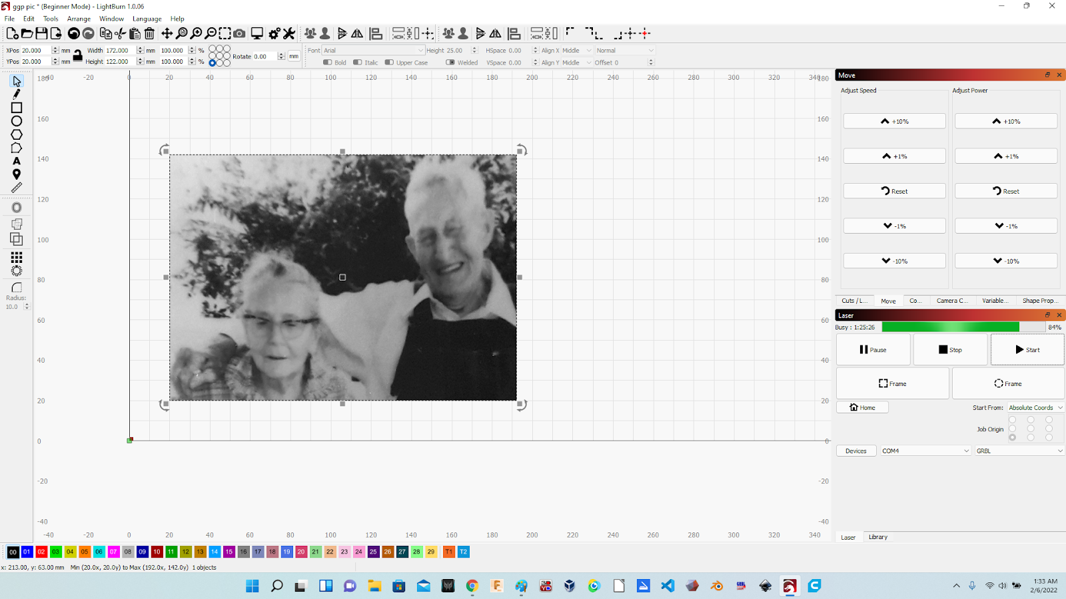Stop the laser job
Screen dimensions: 1066x599
[x=950, y=349]
